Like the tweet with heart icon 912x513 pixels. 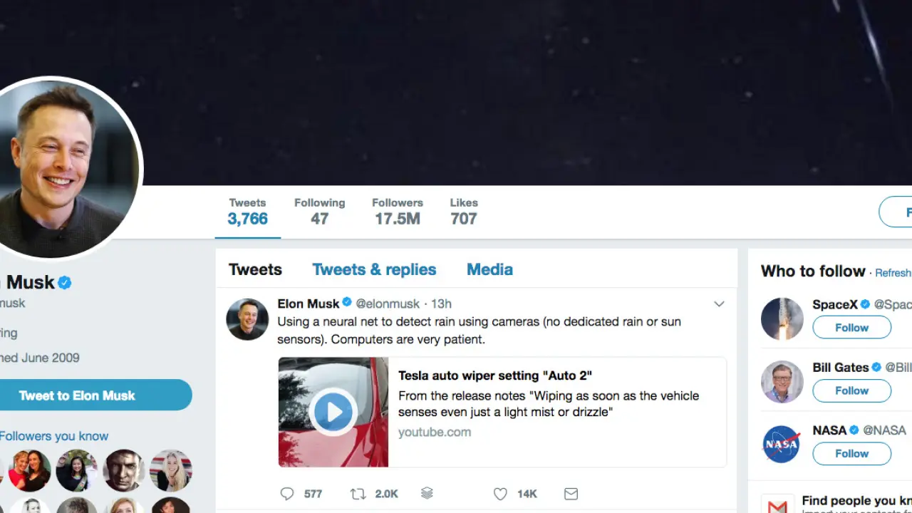click(x=500, y=493)
